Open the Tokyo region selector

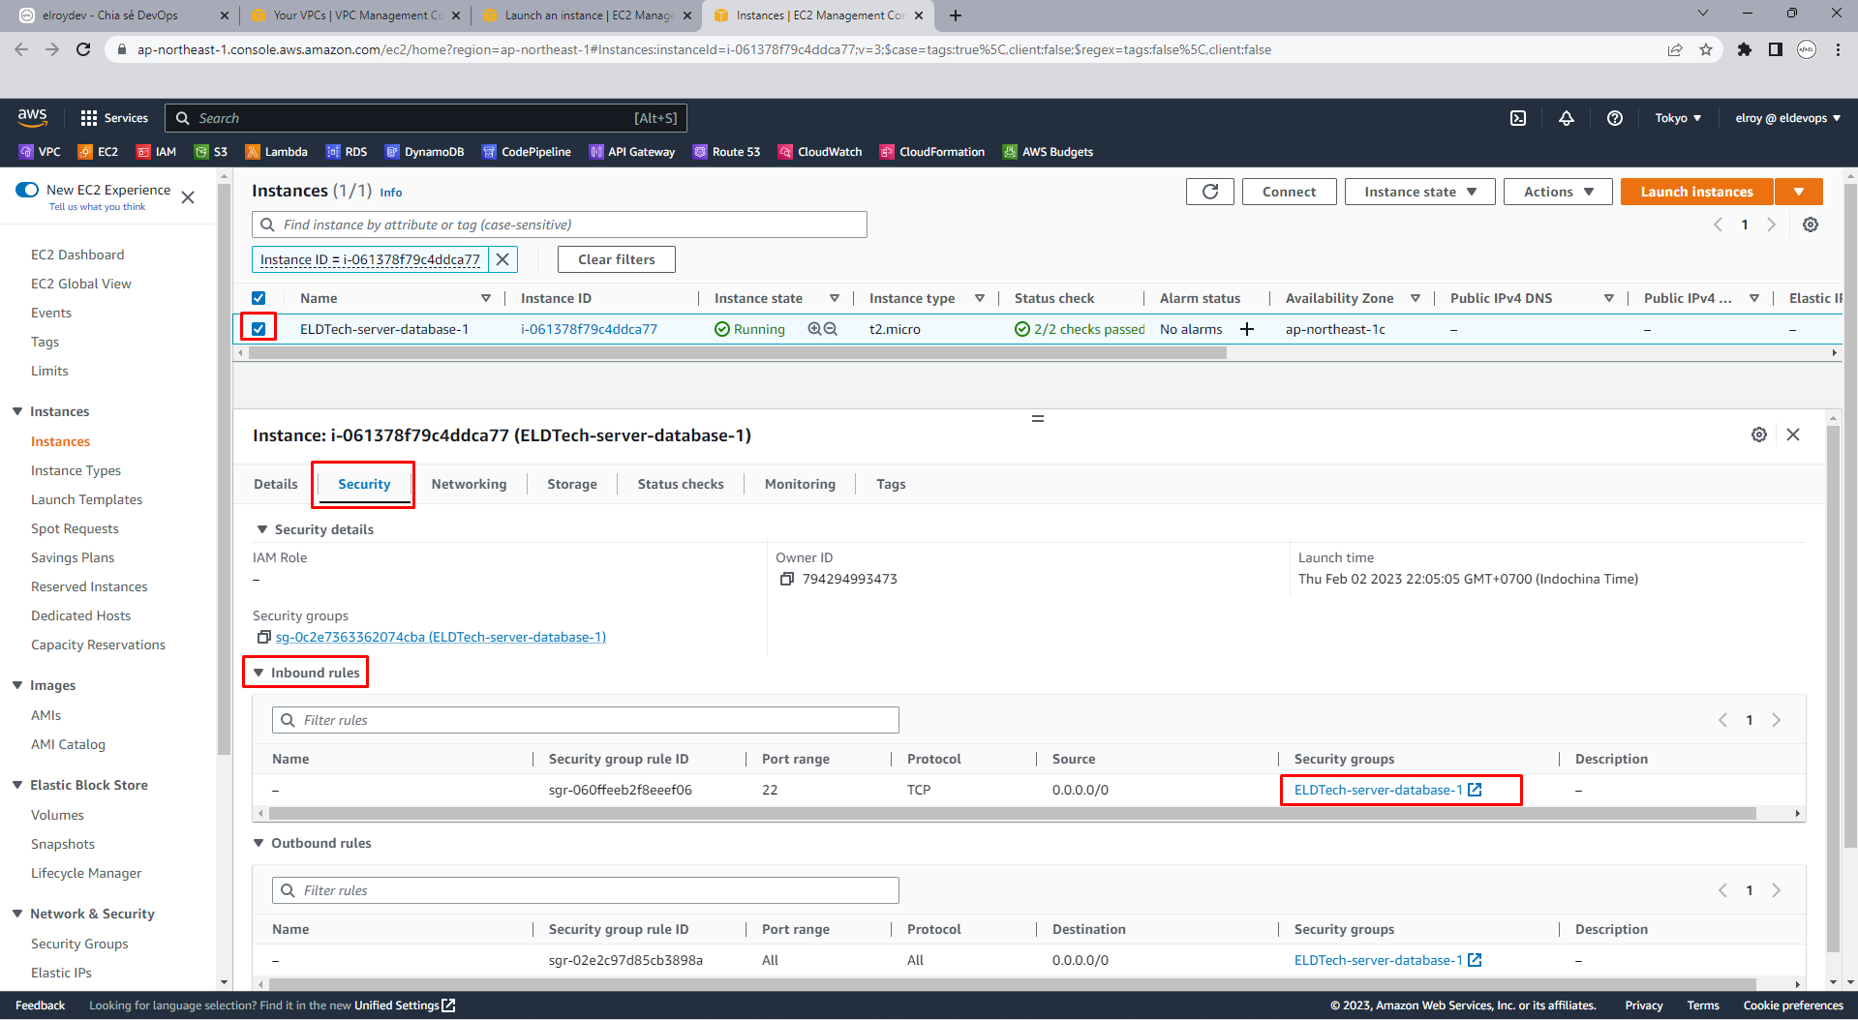(x=1678, y=118)
